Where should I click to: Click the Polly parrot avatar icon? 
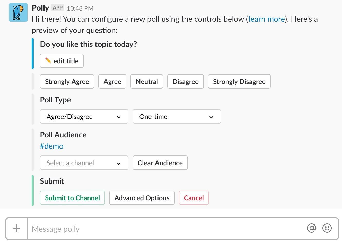point(18,12)
